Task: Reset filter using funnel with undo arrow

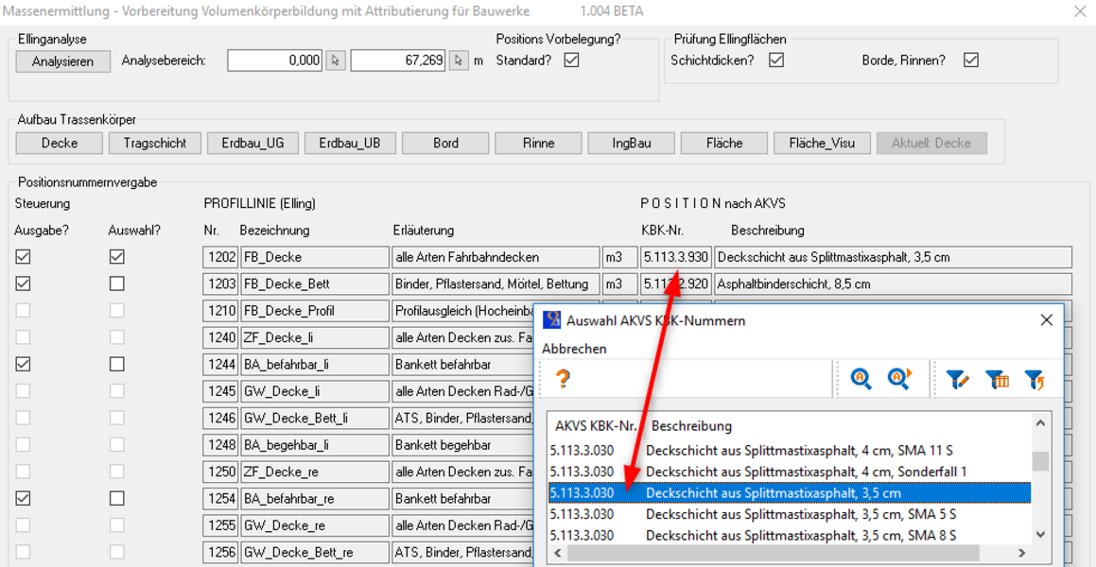Action: pyautogui.click(x=1035, y=379)
